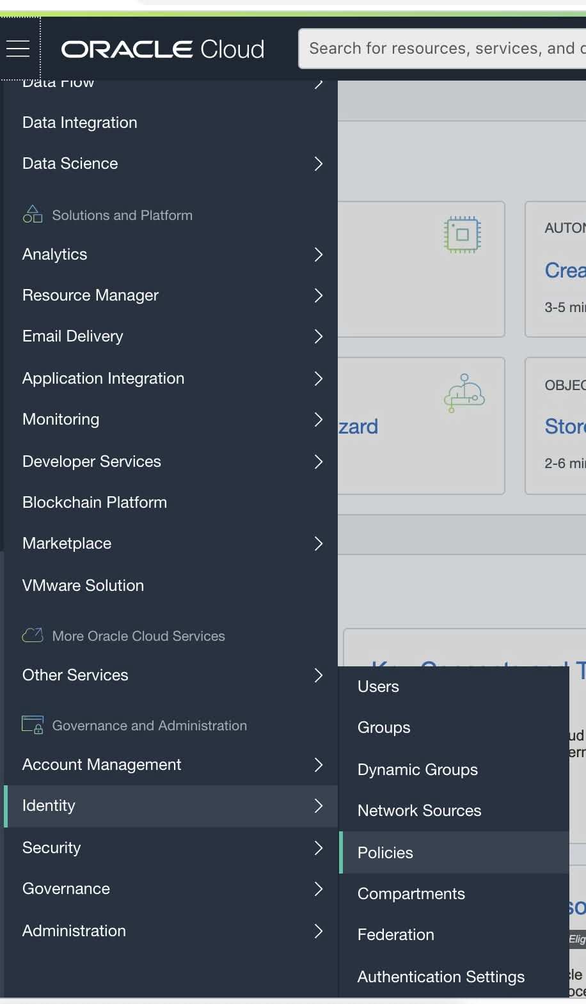Open Monitoring menu entry
This screenshot has width=586, height=1004.
coord(61,420)
